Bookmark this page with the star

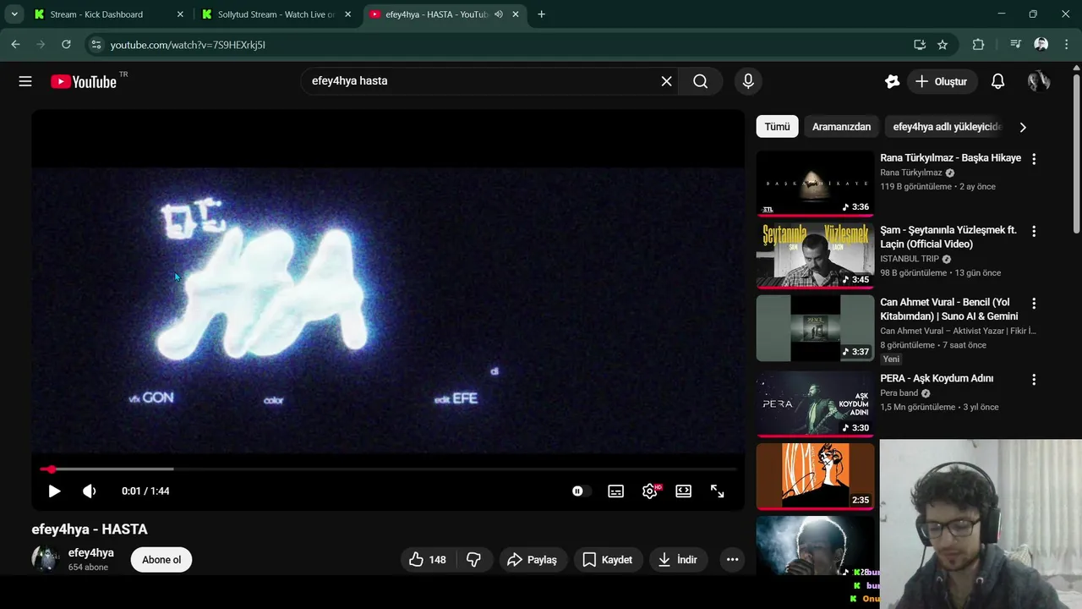pos(943,45)
